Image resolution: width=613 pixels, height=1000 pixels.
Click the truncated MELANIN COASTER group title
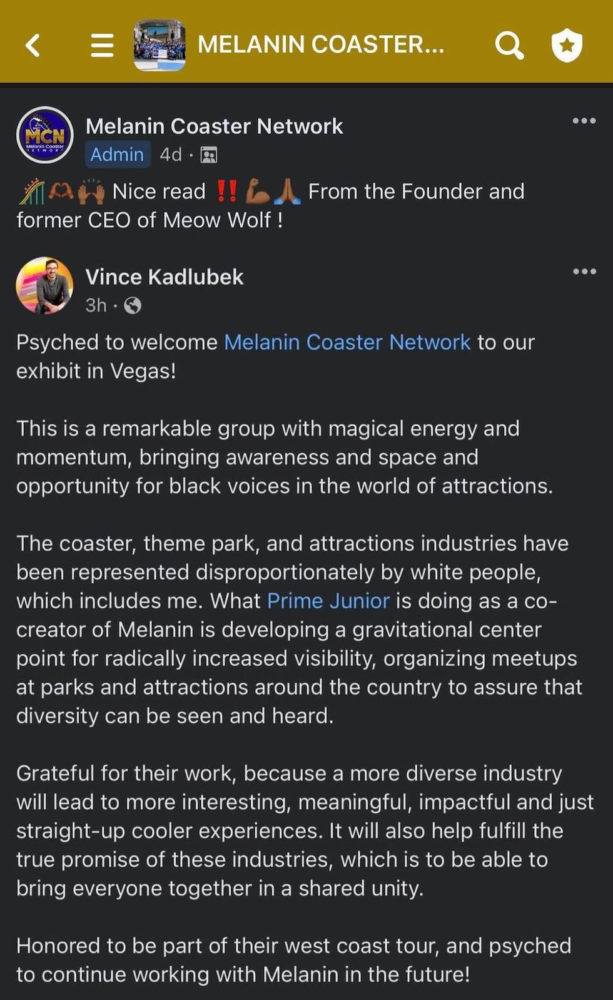pos(321,44)
